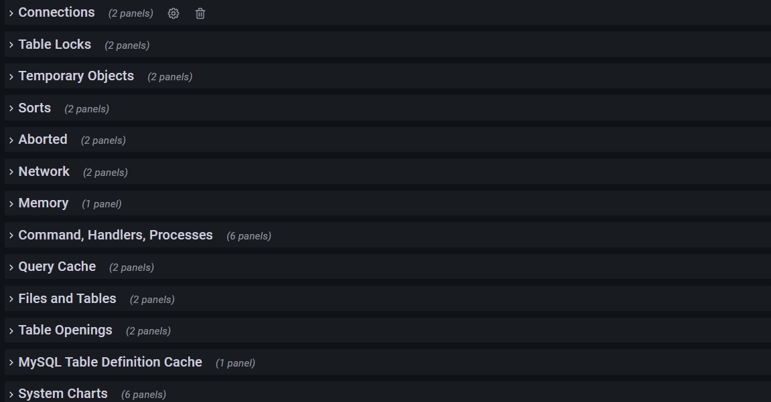Click the Query Cache row title
This screenshot has height=402, width=771.
coord(57,267)
